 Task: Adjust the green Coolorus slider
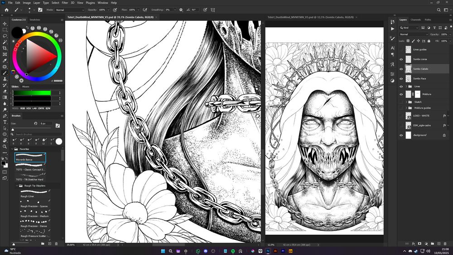[x=32, y=93]
